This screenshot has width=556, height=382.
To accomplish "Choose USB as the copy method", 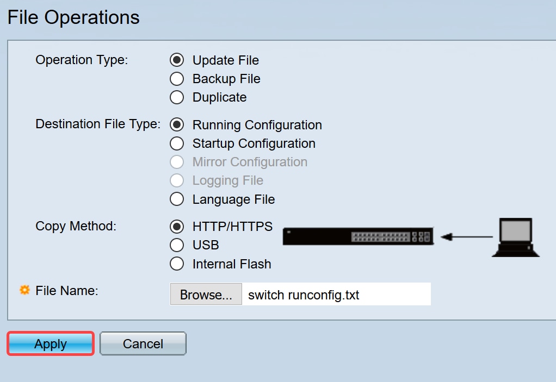I will pos(177,245).
